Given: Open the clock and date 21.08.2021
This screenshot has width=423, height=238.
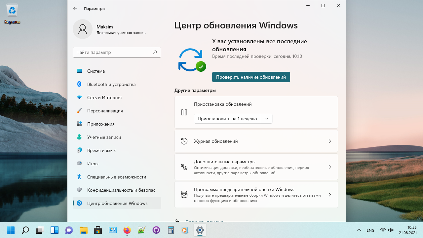Looking at the screenshot, I should pos(407,230).
